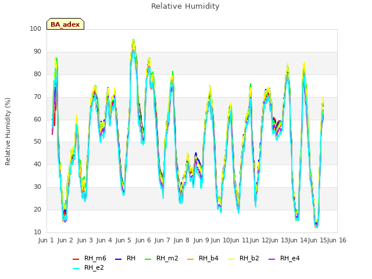Click the Jun 4 x-axis label
The height and width of the screenshot is (279, 372).
coord(104,240)
